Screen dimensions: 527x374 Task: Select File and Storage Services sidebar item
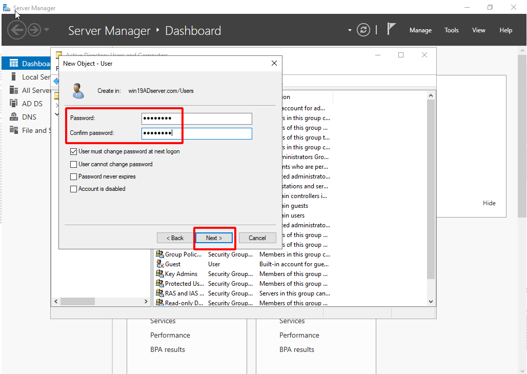pos(26,130)
